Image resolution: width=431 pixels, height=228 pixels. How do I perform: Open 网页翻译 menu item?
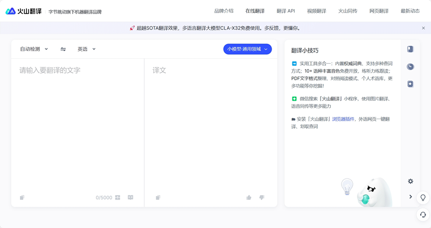click(379, 11)
